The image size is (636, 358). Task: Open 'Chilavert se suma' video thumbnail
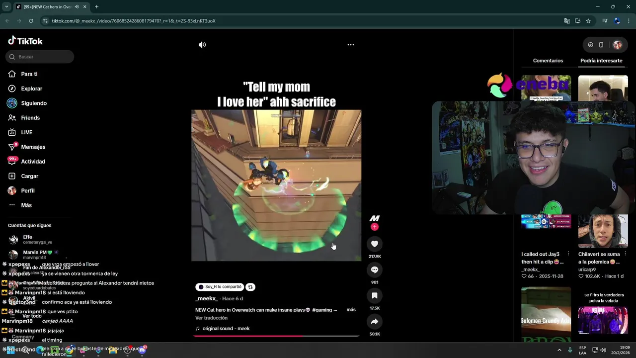point(603,231)
